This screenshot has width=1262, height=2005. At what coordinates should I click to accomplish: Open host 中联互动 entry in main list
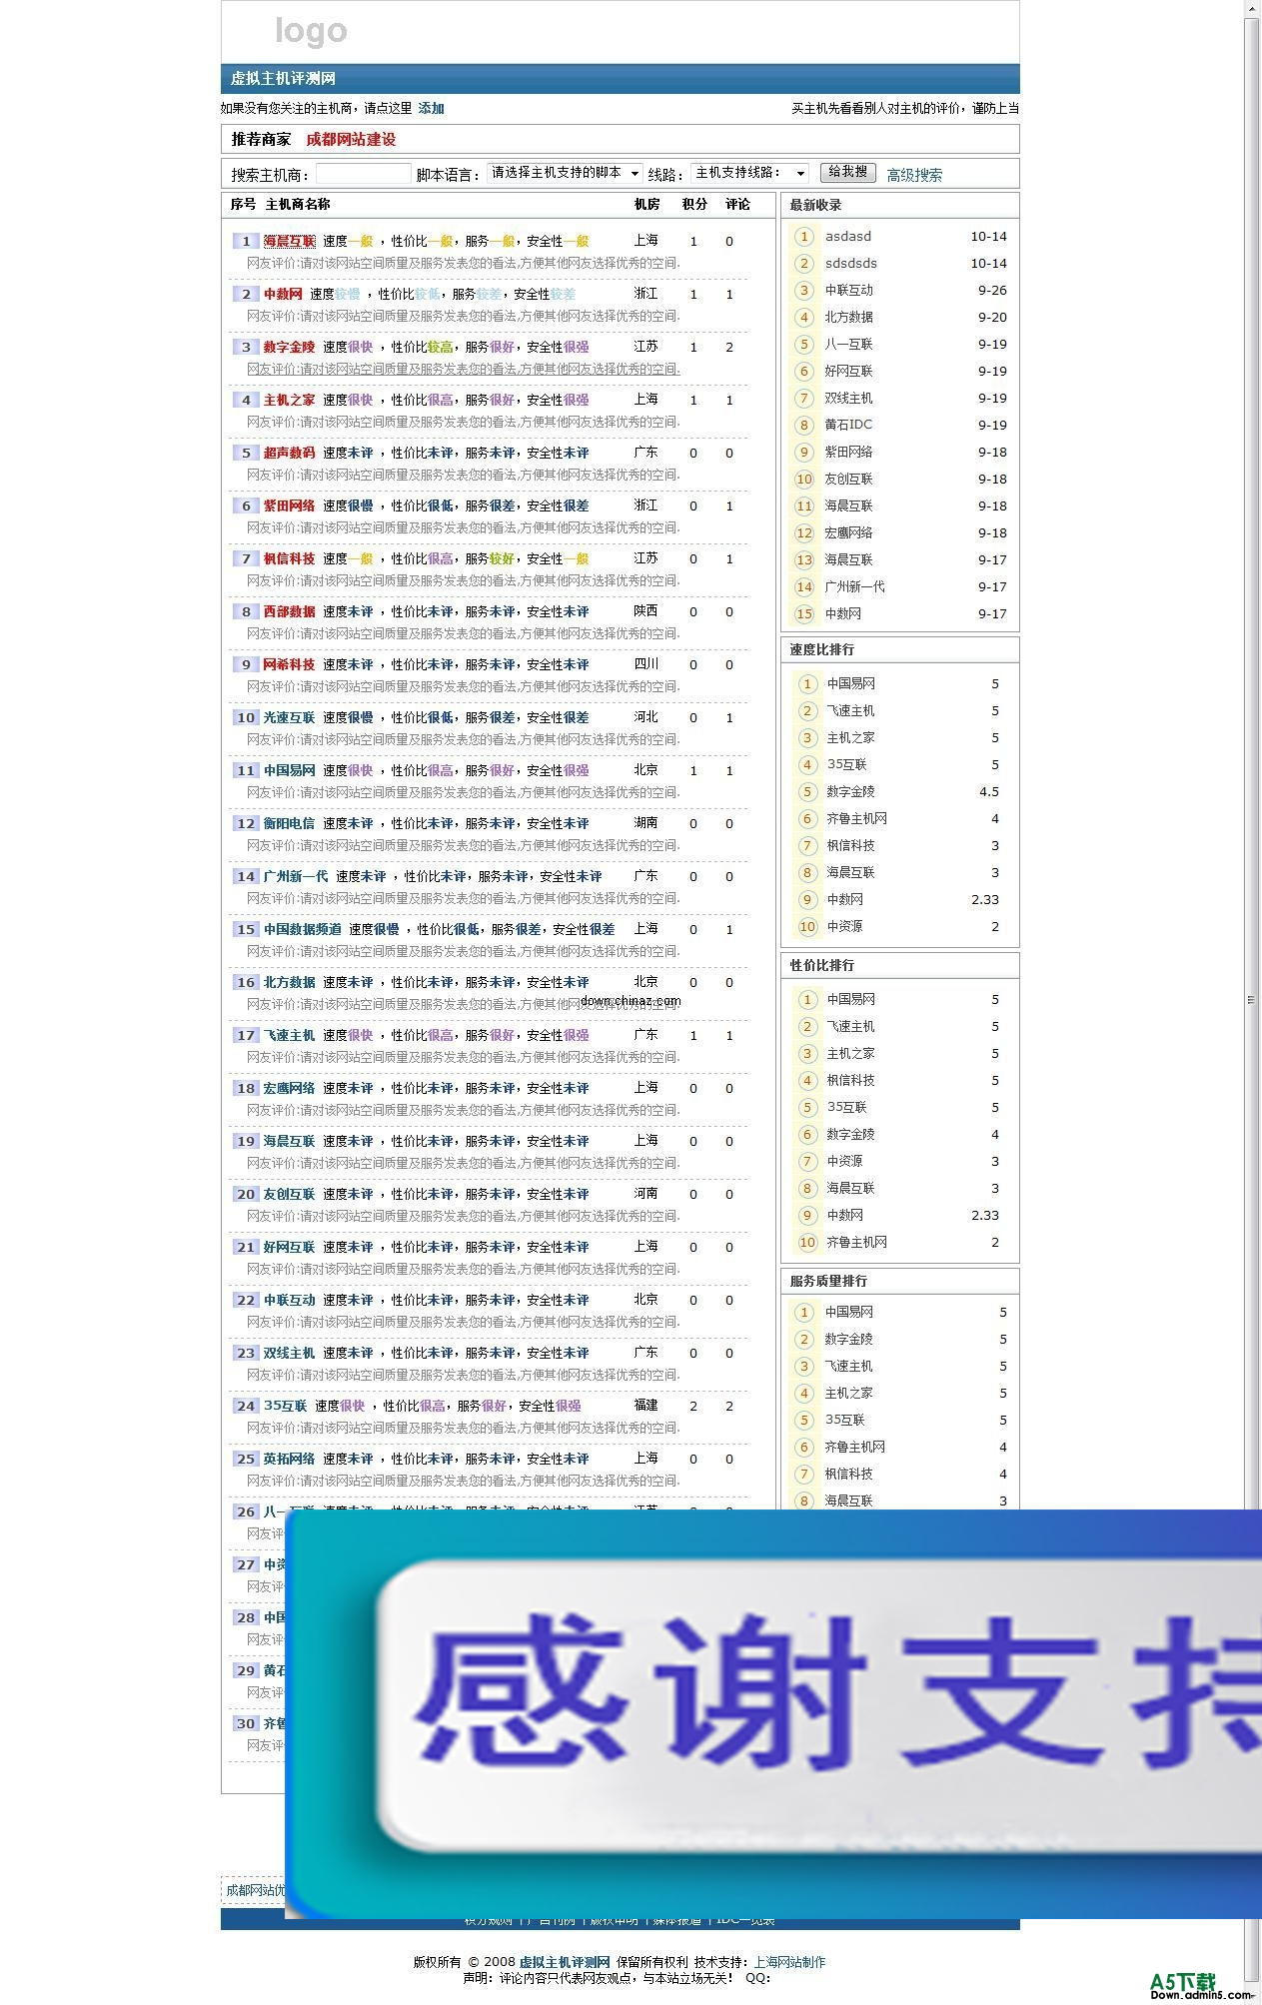click(289, 1300)
